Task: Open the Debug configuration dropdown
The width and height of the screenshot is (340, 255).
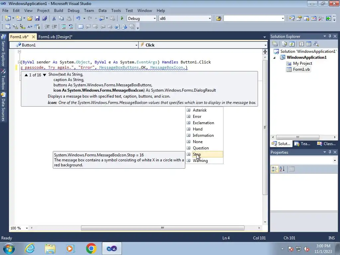Action: coord(155,19)
